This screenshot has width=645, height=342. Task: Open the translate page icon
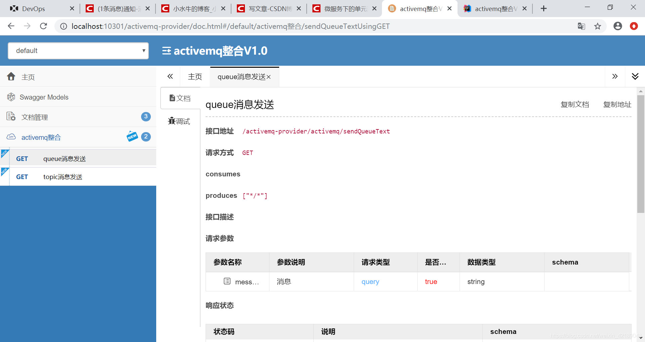[x=581, y=26]
